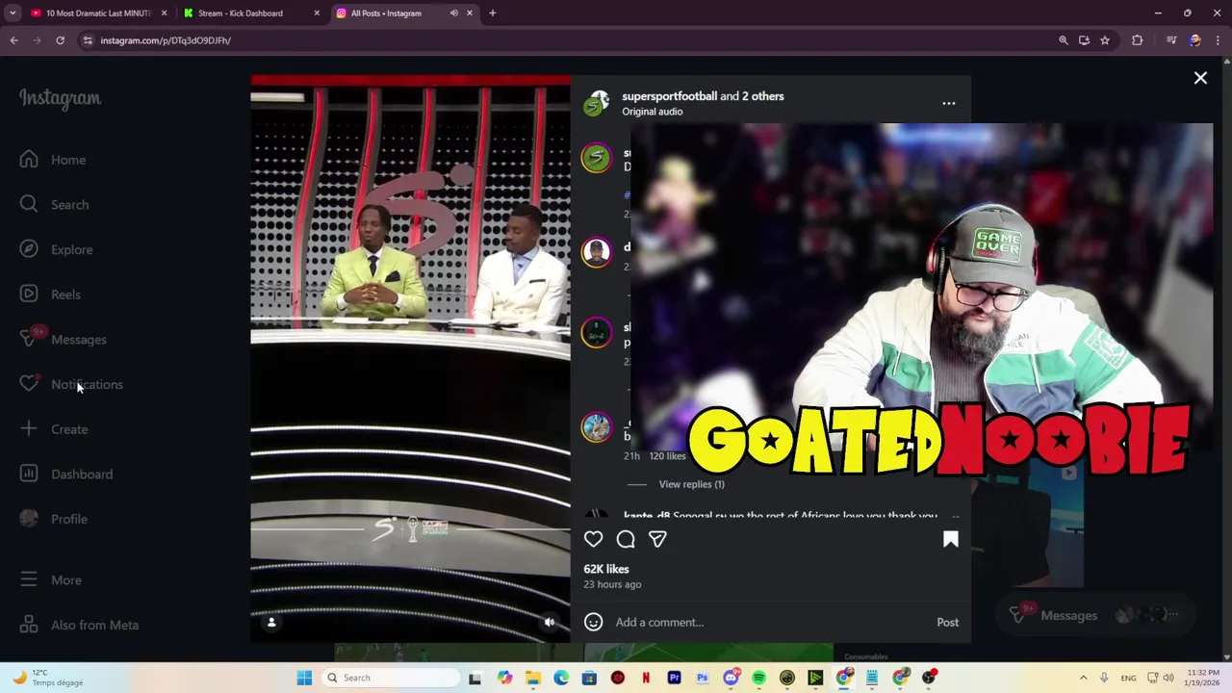Launch Spotify from the taskbar
1232x693 pixels.
click(x=758, y=678)
